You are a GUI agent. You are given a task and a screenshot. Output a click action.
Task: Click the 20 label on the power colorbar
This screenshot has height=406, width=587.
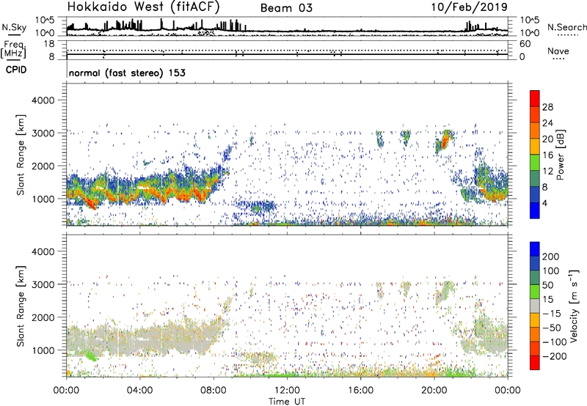pyautogui.click(x=547, y=139)
